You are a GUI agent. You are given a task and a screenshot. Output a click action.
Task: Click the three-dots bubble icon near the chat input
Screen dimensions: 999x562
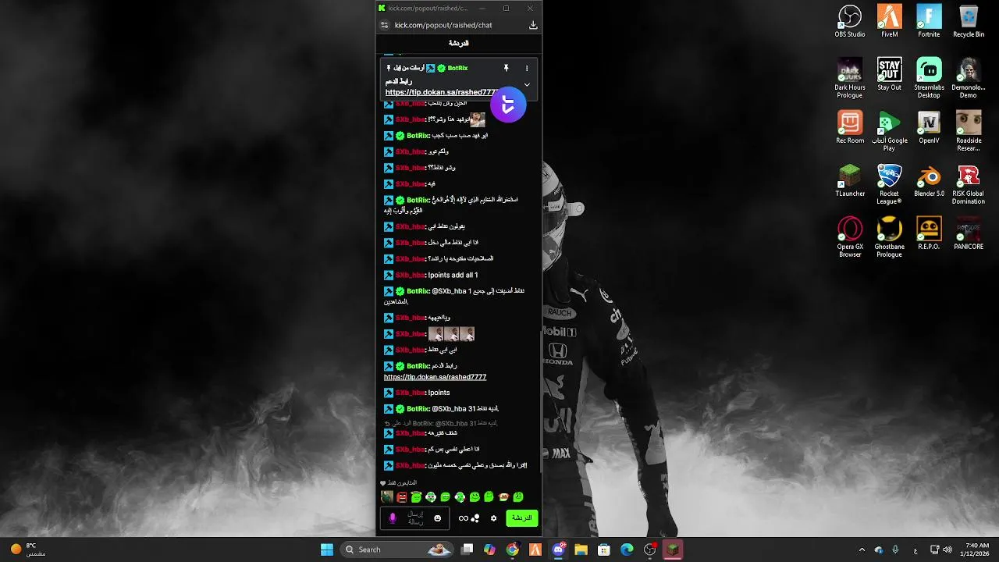pos(475,518)
